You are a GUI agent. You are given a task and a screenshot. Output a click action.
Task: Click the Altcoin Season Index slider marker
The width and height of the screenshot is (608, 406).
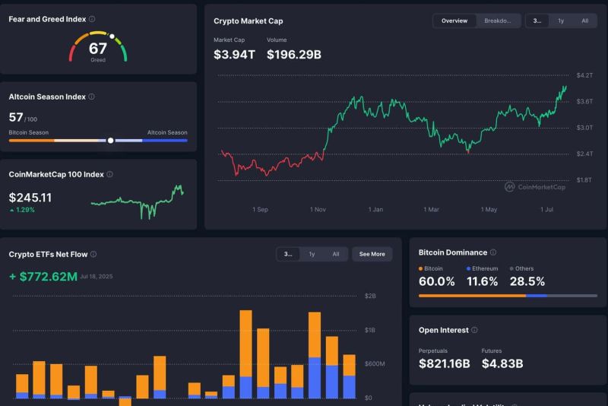(110, 141)
